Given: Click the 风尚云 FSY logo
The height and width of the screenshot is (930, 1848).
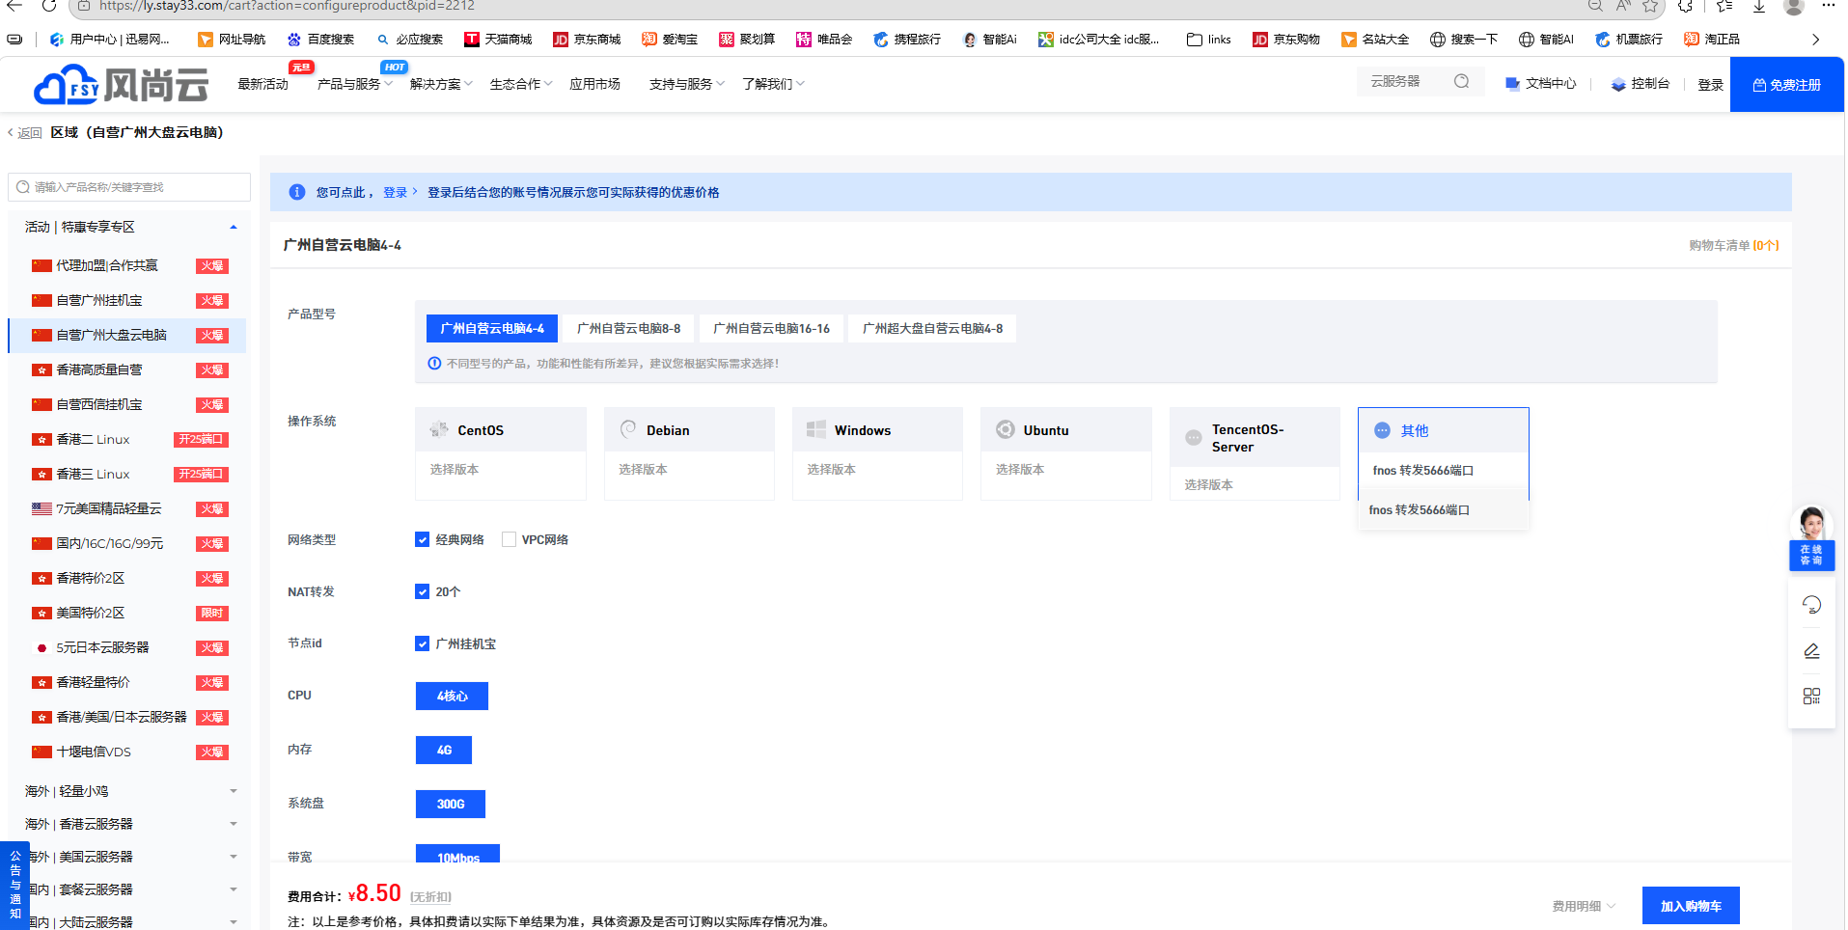Looking at the screenshot, I should 121,85.
